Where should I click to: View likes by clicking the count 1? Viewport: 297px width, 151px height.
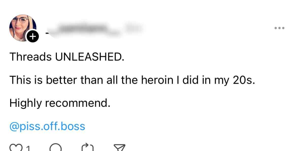28,148
